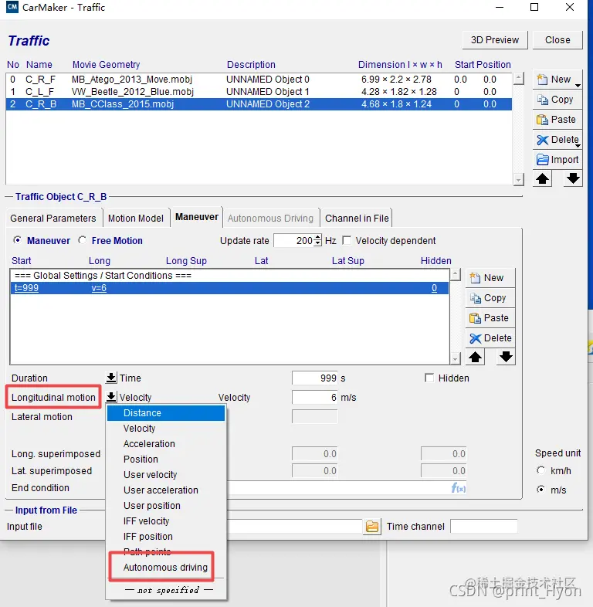The image size is (593, 607).
Task: Select Free Motion radio button
Action: pos(82,240)
